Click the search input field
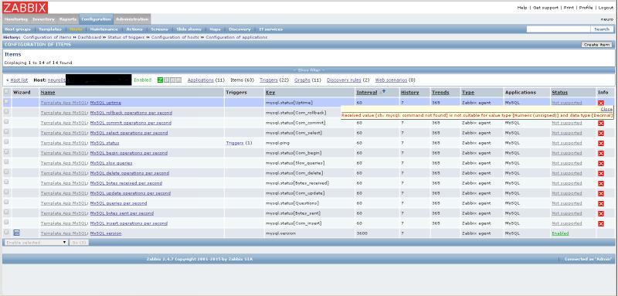Image resolution: width=618 pixels, height=296 pixels. (x=559, y=29)
